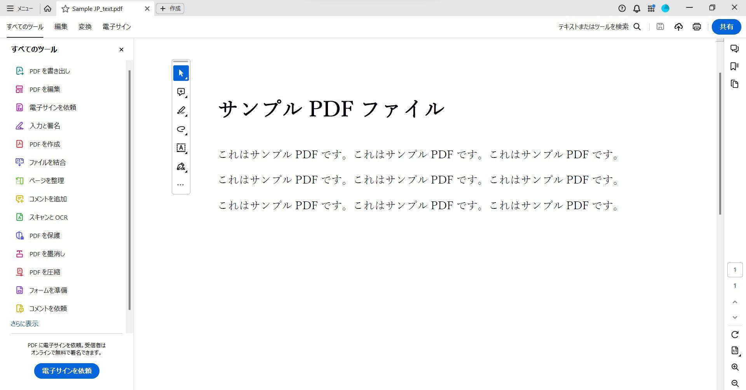Select the selection arrow tool
The width and height of the screenshot is (746, 390).
click(181, 73)
